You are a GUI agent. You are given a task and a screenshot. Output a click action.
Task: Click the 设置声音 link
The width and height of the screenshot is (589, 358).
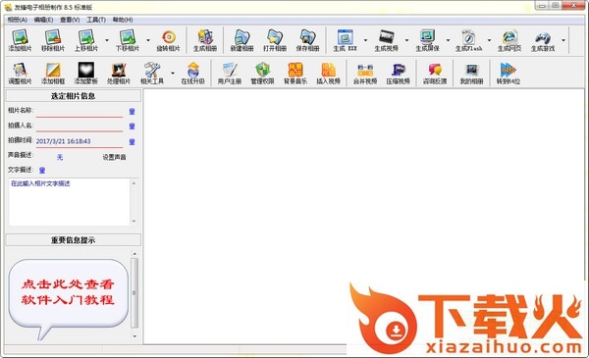point(114,157)
